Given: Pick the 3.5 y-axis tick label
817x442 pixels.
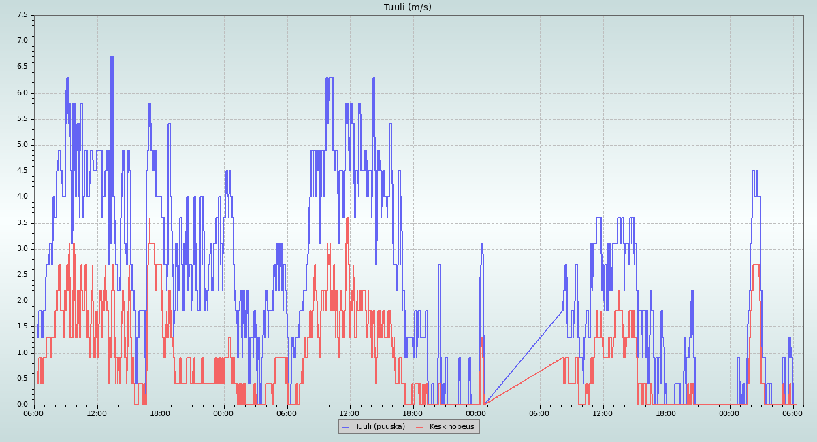Looking at the screenshot, I should coord(22,222).
